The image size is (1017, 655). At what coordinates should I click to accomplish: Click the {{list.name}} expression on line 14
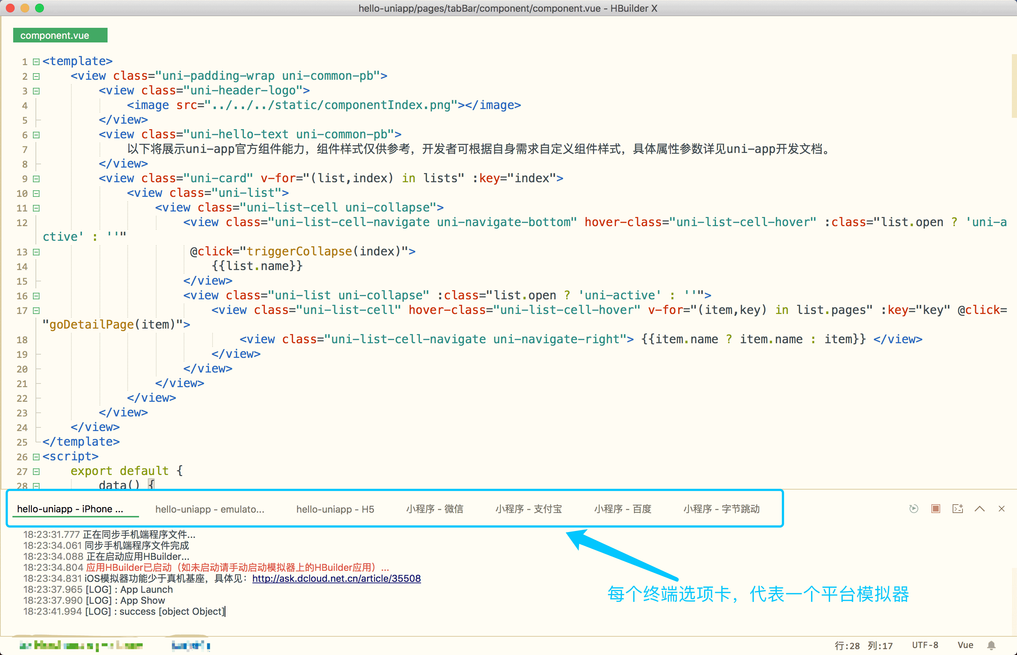point(257,266)
